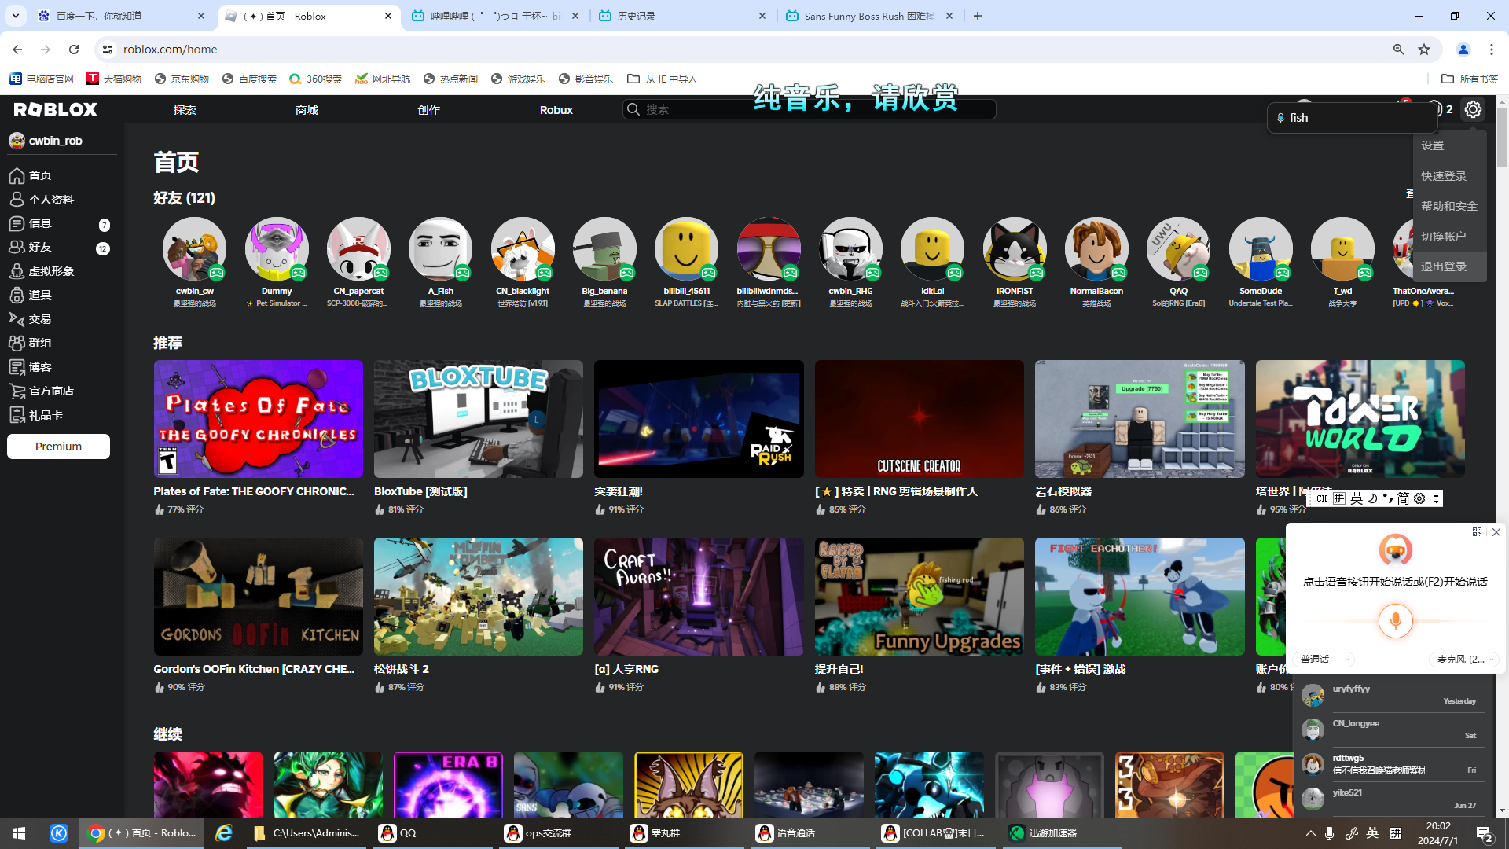Toggle 拼 input method on the IME bar
Image resolution: width=1509 pixels, height=849 pixels.
[1340, 498]
